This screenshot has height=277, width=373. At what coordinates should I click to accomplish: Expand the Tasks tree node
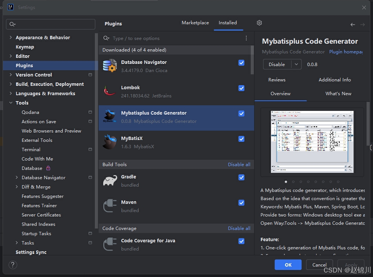pos(17,243)
